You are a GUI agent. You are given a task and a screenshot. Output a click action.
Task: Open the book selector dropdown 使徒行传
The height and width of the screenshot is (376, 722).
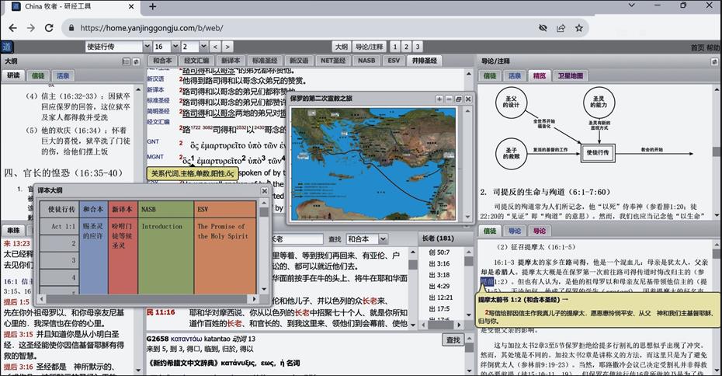(x=117, y=47)
